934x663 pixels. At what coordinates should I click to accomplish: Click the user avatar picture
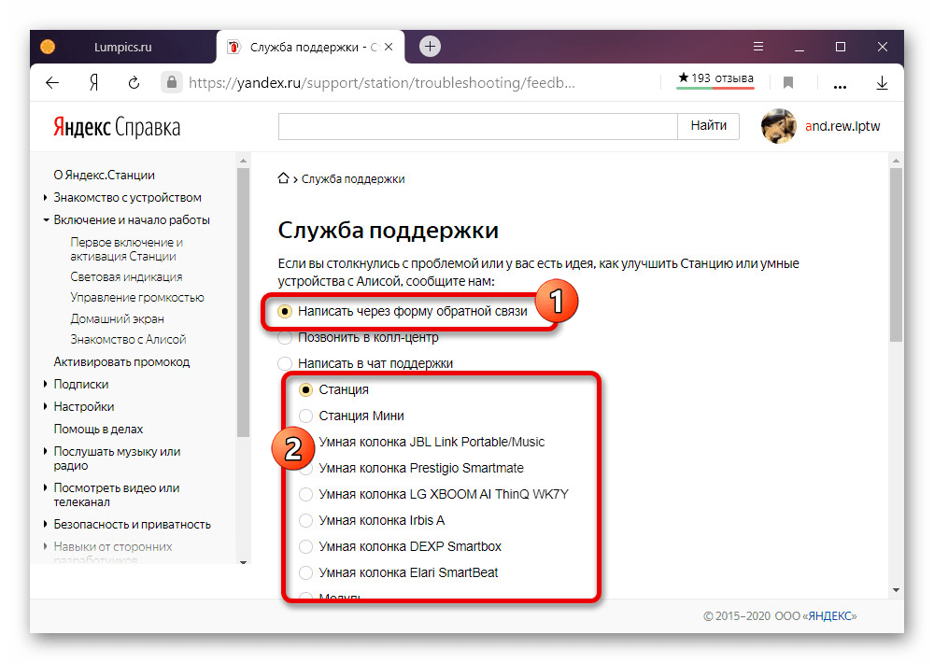point(778,126)
